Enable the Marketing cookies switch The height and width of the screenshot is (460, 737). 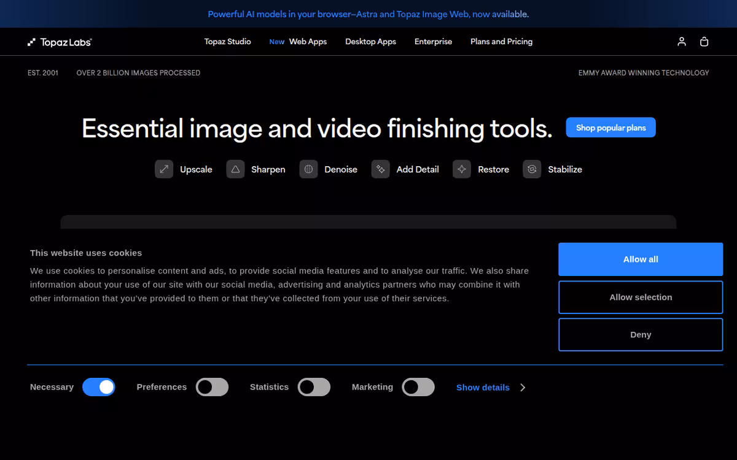point(418,387)
